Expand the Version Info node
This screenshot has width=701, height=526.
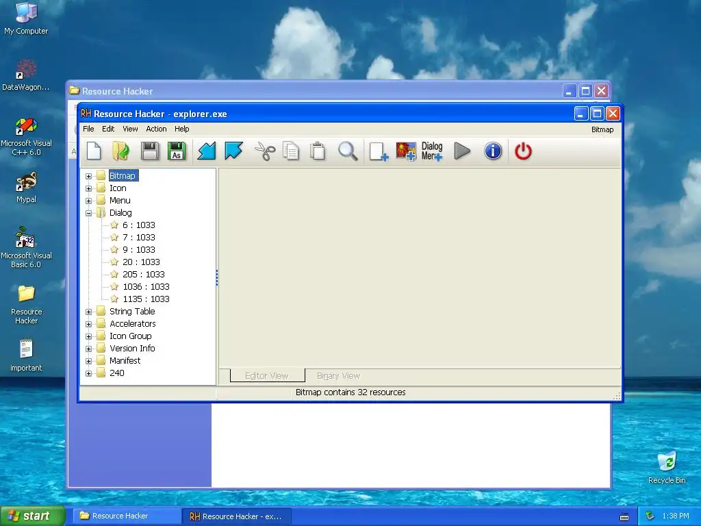(88, 349)
